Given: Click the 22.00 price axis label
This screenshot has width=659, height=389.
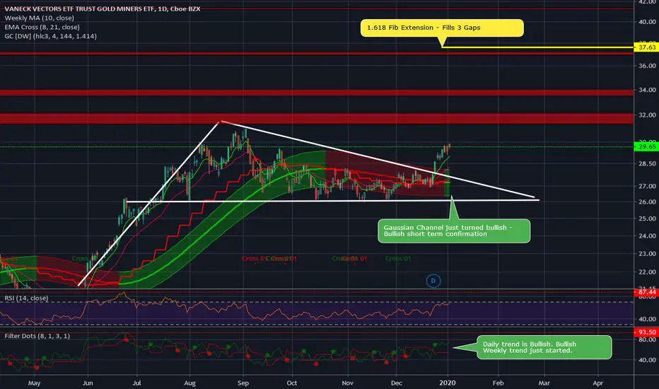Looking at the screenshot, I should 647,272.
